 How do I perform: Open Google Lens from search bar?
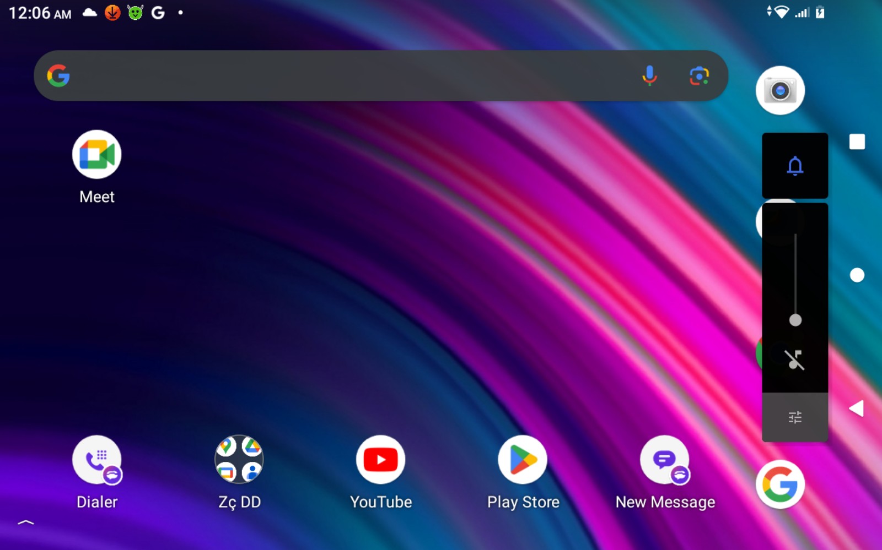[x=699, y=75]
